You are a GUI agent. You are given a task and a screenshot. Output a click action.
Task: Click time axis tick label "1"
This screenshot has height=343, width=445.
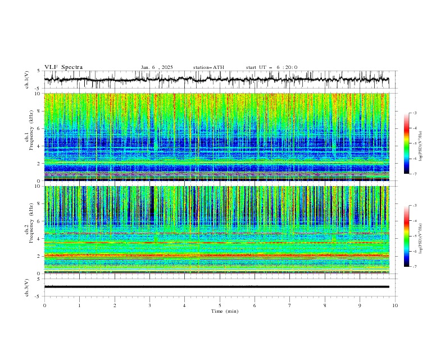[x=79, y=305]
